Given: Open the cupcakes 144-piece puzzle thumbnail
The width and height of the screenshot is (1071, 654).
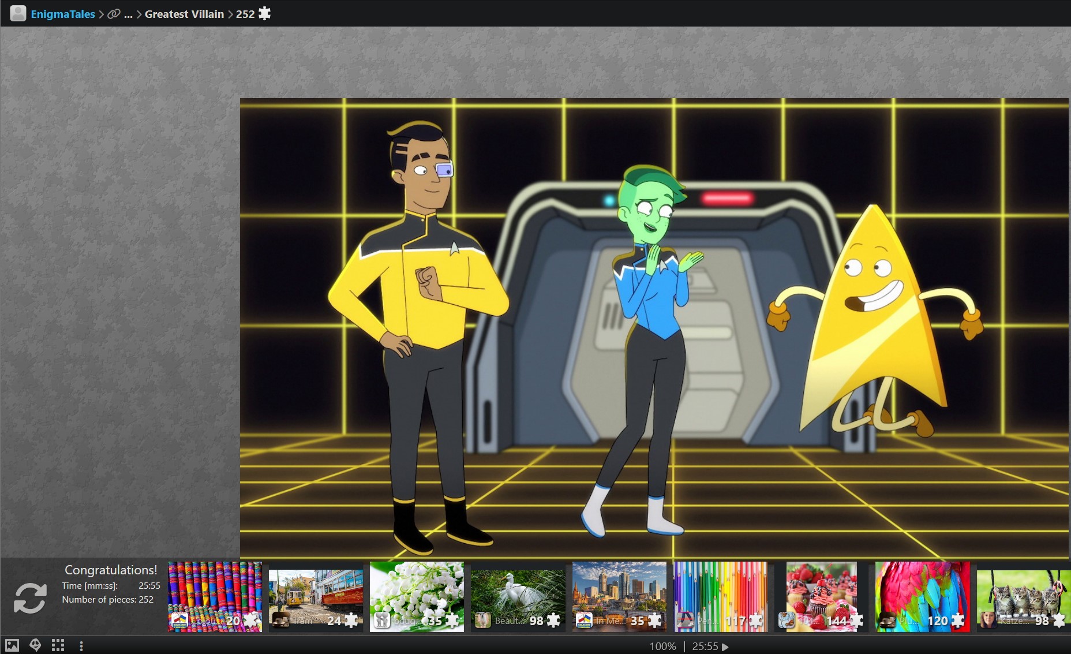Looking at the screenshot, I should pyautogui.click(x=822, y=596).
